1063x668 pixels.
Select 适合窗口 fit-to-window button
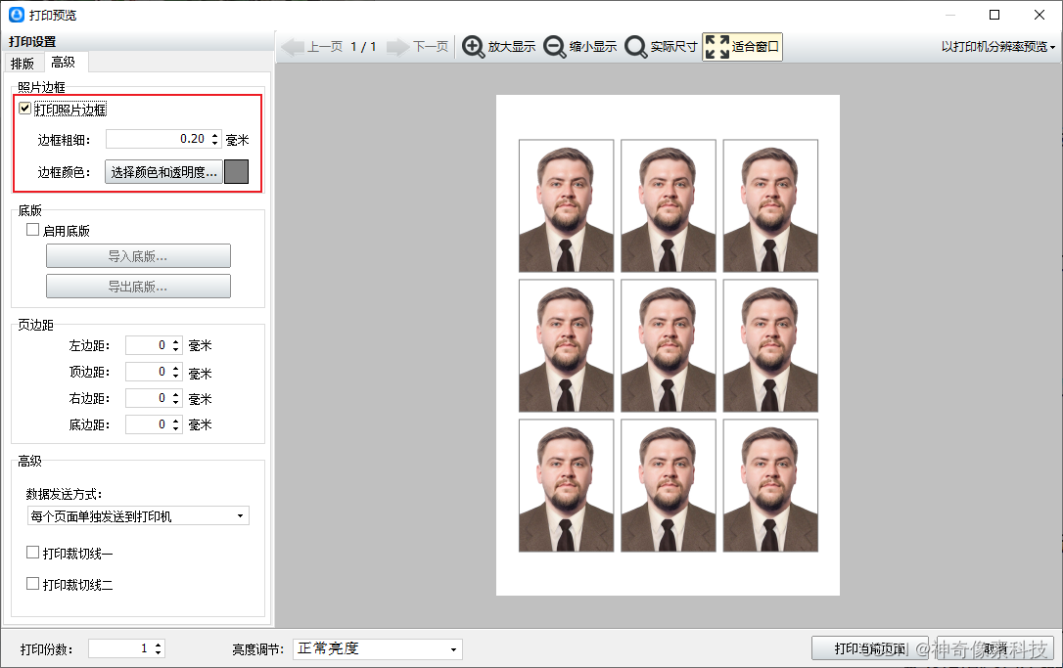(x=742, y=47)
